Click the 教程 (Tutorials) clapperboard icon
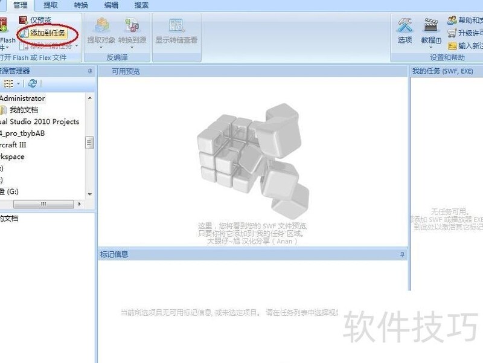483x363 pixels. coord(430,25)
